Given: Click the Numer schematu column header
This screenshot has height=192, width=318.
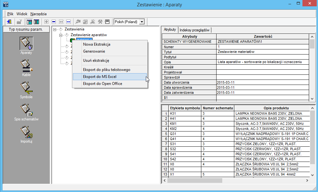Looking at the screenshot, I should pyautogui.click(x=217, y=108).
